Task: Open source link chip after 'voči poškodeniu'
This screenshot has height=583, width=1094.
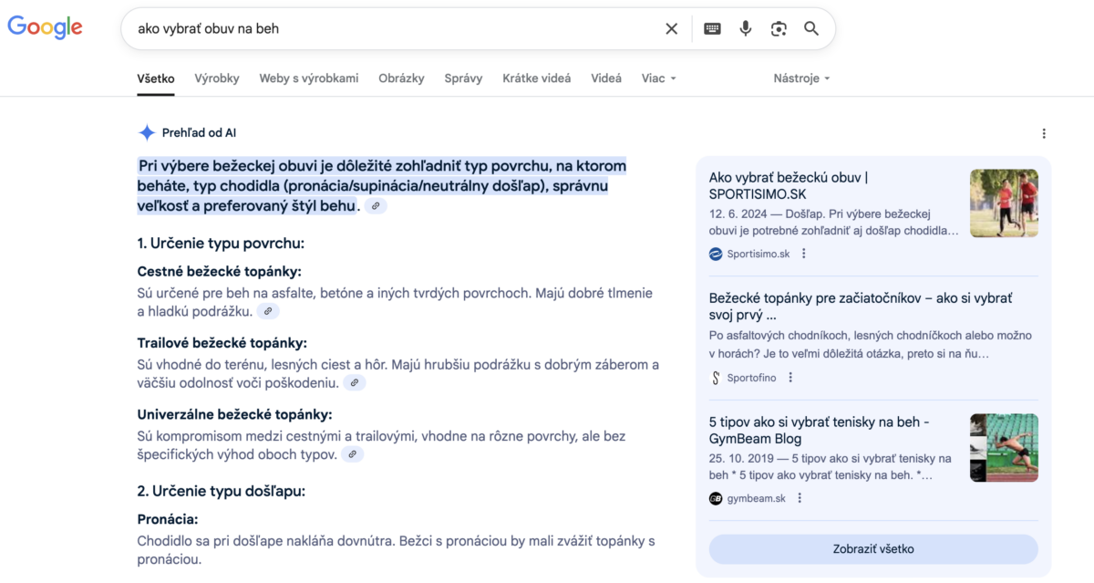Action: 355,383
